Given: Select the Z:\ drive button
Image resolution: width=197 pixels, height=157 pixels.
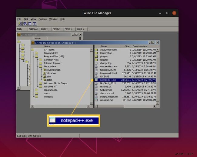Looking at the screenshot, I should click(x=82, y=29).
